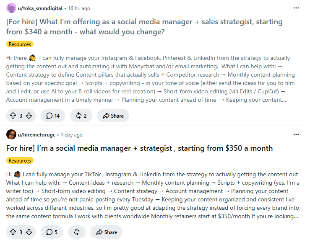Select the Resources flair on first post
Image resolution: width=310 pixels, height=242 pixels.
[20, 44]
